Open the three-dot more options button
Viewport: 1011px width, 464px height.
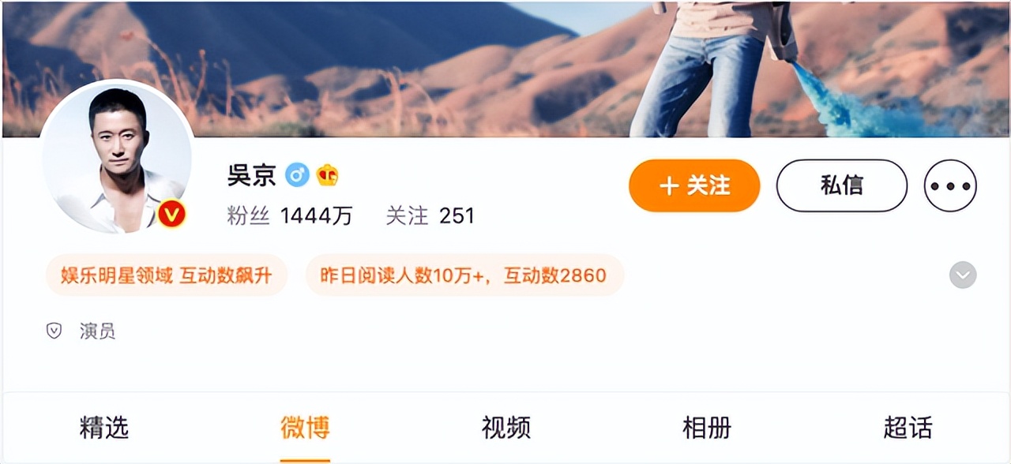tap(951, 185)
